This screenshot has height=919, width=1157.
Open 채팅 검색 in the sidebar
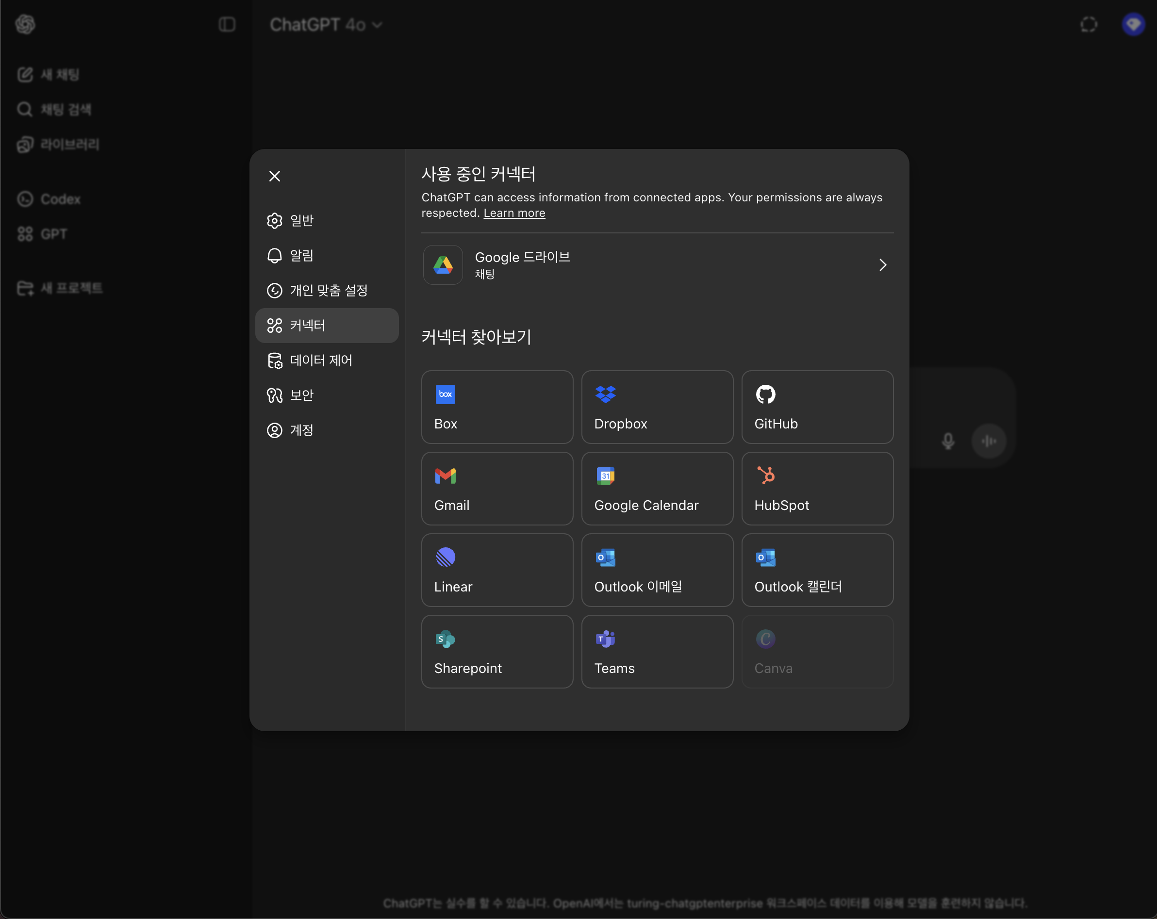[54, 110]
